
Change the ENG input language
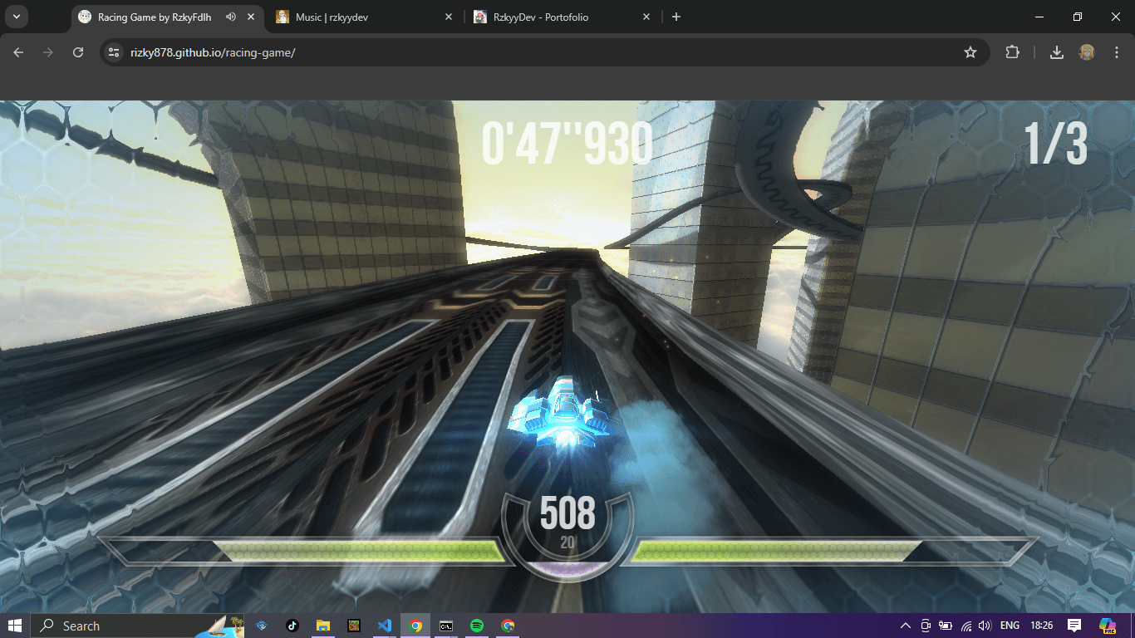(1010, 626)
